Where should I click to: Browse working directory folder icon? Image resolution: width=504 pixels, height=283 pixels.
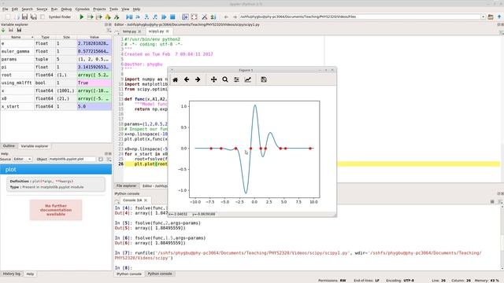(491, 17)
